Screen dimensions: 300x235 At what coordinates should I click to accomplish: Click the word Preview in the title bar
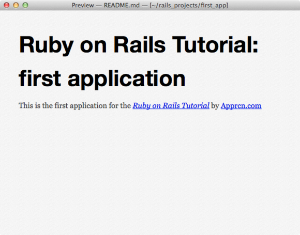coord(83,5)
